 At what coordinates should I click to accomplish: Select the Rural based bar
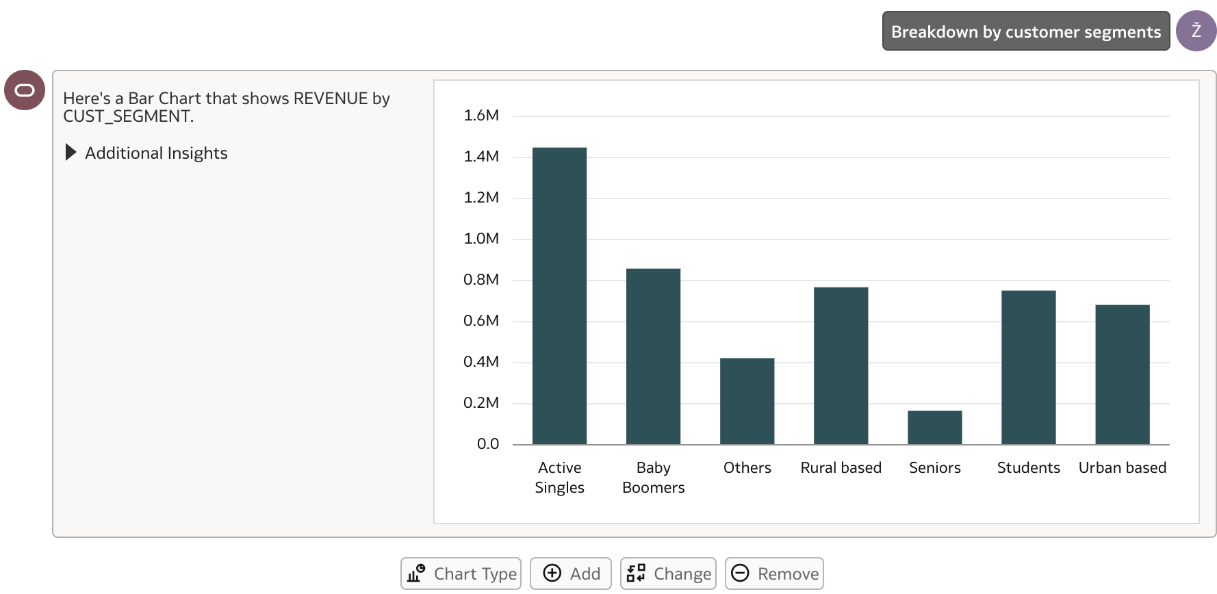(841, 365)
